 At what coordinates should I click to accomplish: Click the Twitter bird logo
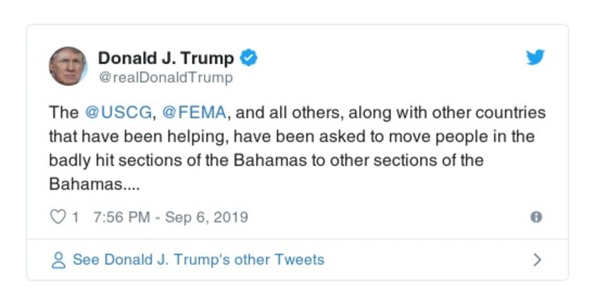tap(535, 58)
